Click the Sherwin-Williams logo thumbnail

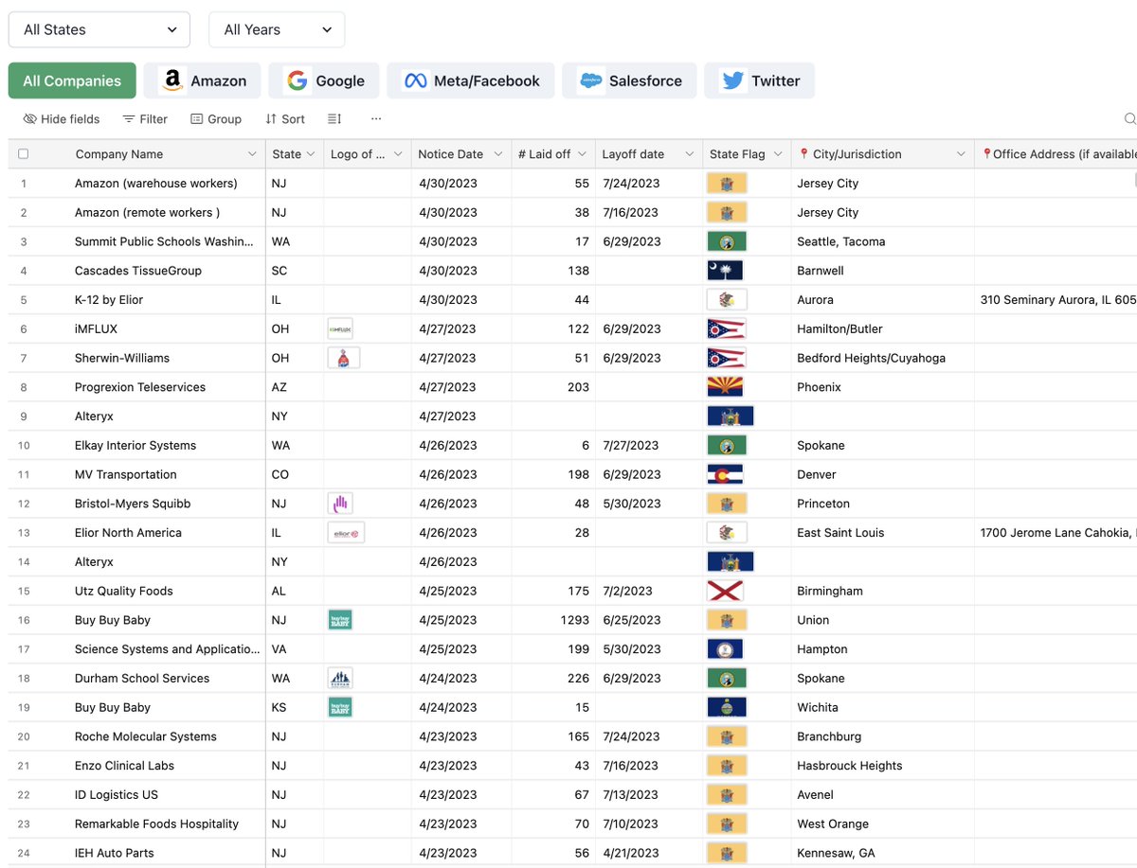click(344, 358)
